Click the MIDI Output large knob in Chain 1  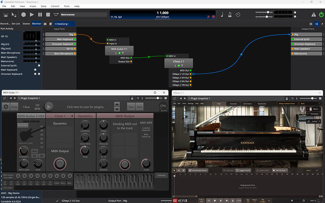(x=60, y=164)
